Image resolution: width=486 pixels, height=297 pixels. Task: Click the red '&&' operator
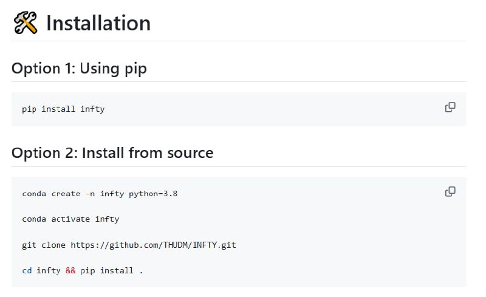point(70,270)
